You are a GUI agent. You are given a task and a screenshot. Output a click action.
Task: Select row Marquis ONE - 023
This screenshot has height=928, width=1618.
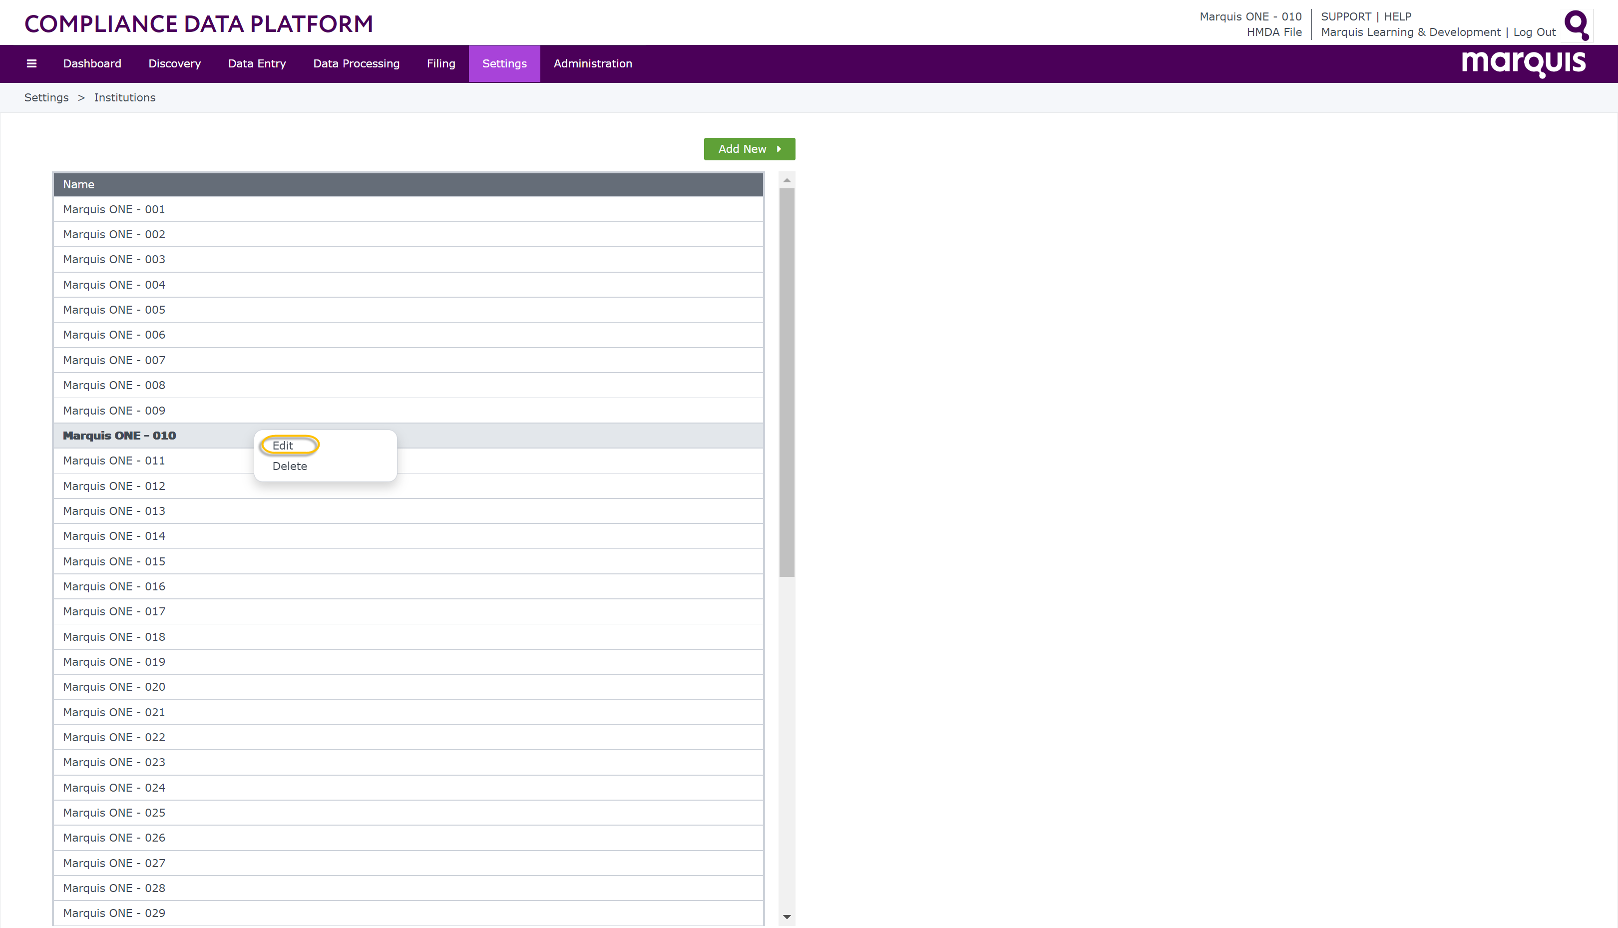pos(408,762)
